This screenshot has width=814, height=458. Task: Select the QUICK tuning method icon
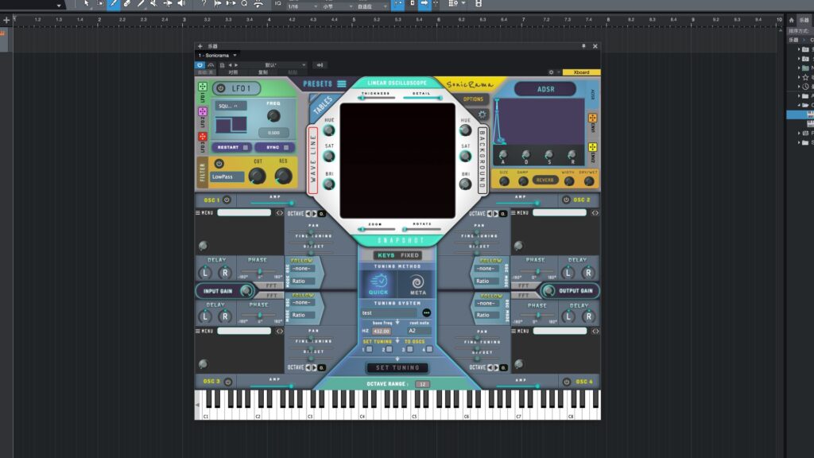tap(378, 284)
